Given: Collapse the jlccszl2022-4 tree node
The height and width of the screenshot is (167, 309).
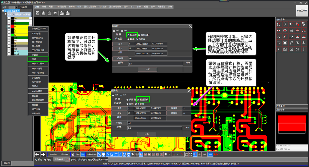Looking at the screenshot, I should pyautogui.click(x=3, y=11).
